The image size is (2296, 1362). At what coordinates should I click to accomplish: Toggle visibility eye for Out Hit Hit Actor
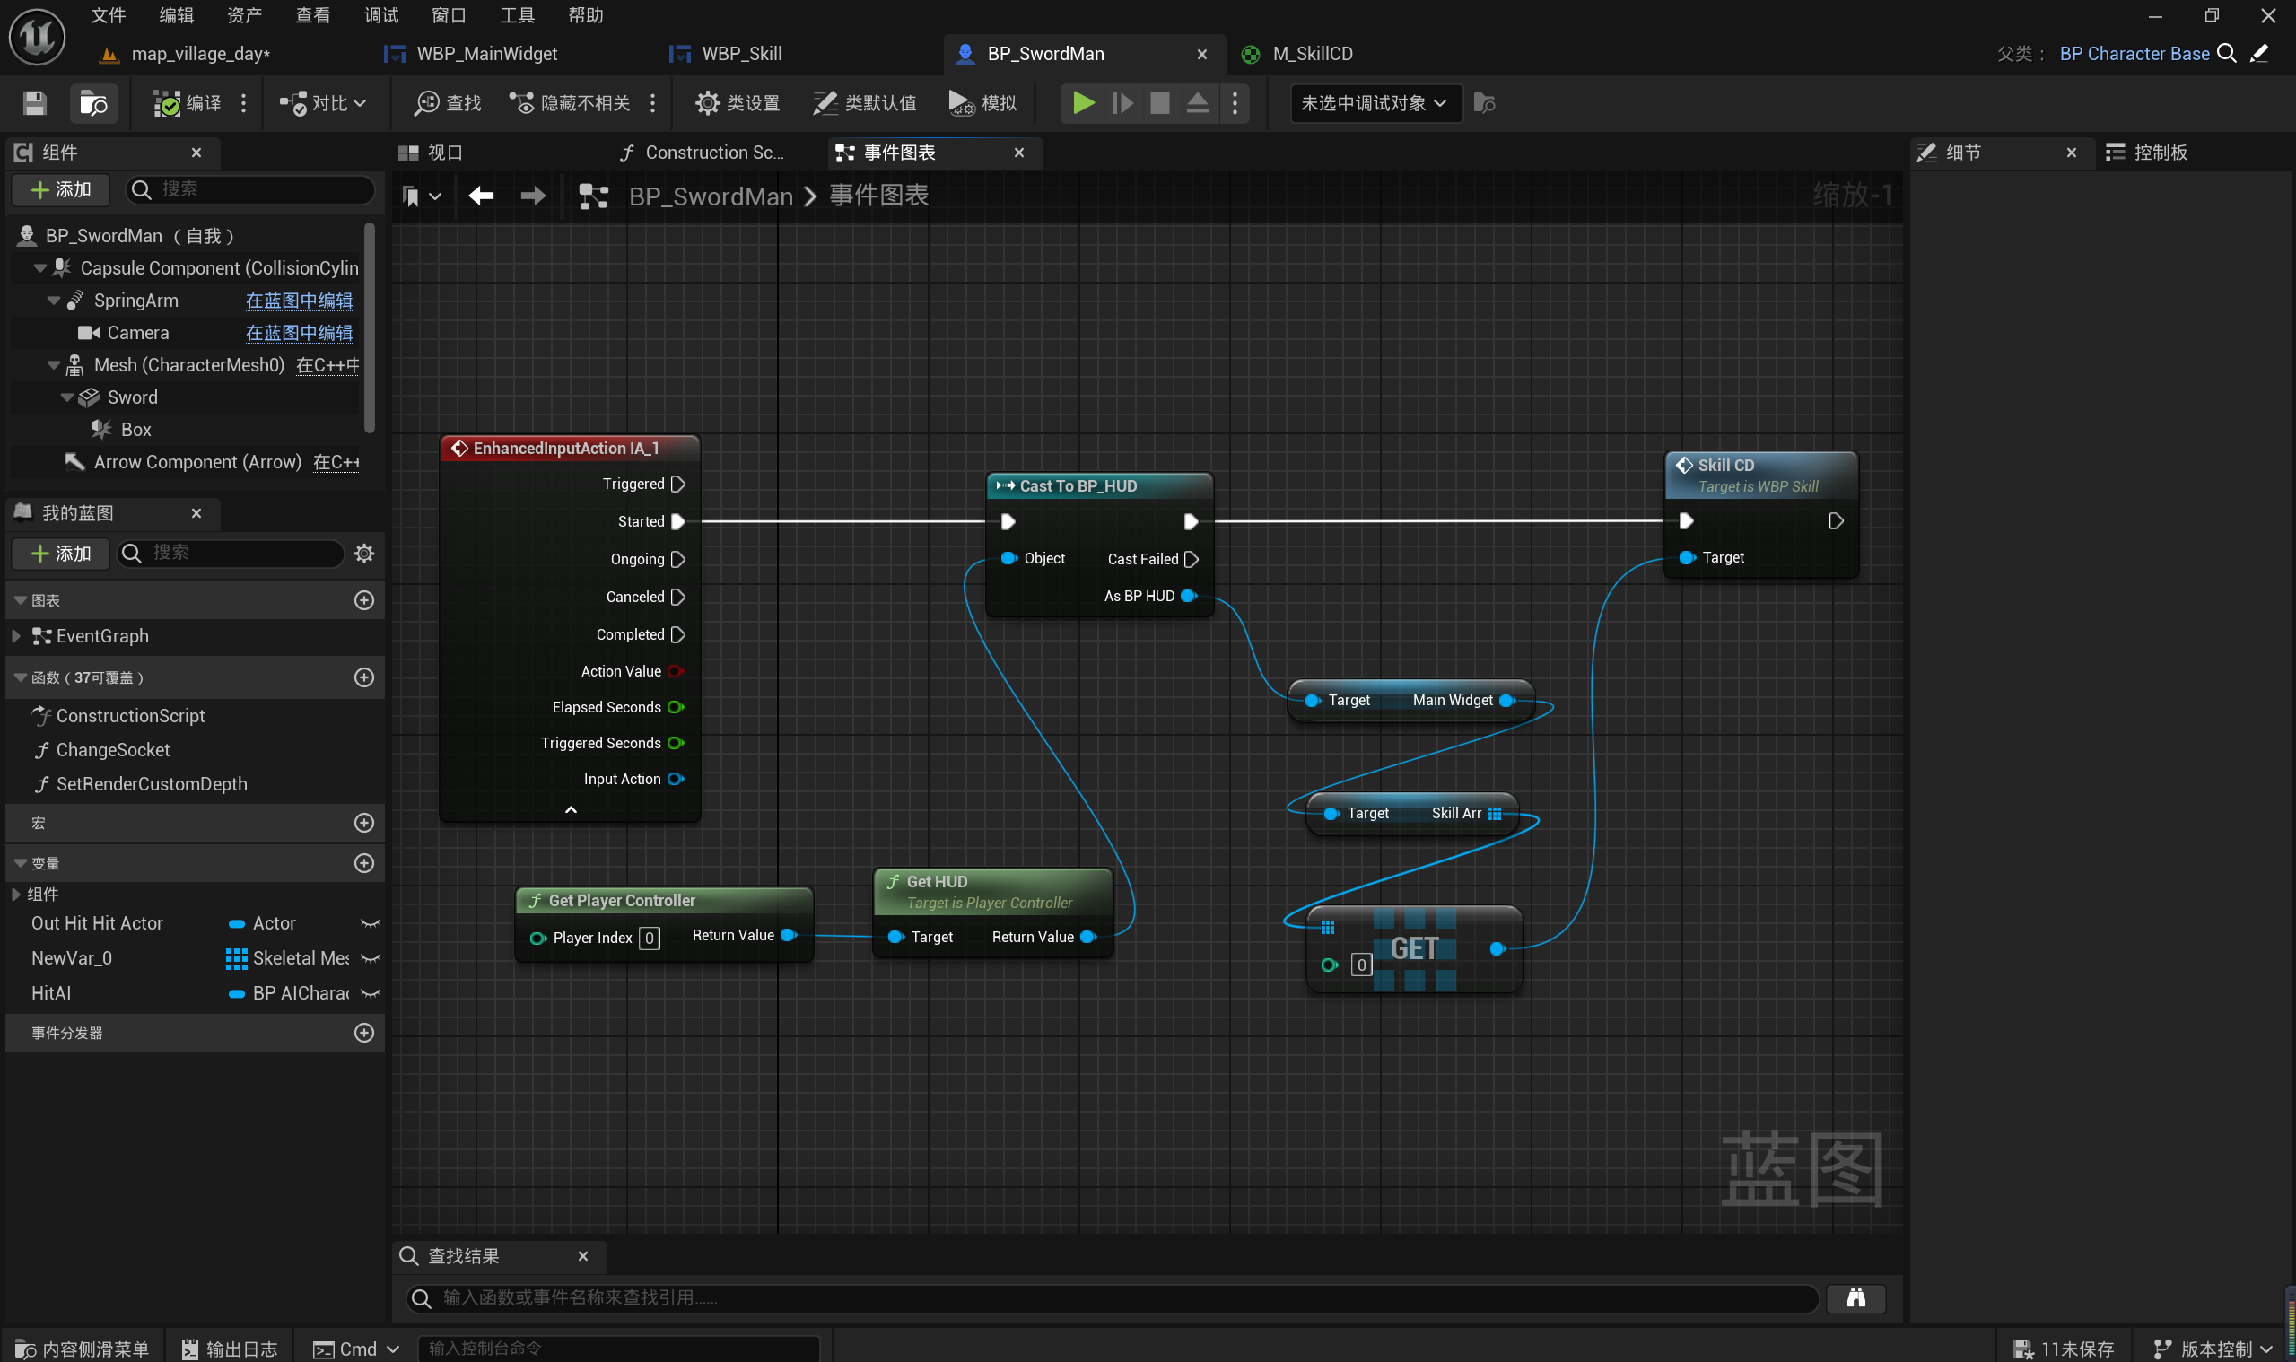[x=370, y=923]
